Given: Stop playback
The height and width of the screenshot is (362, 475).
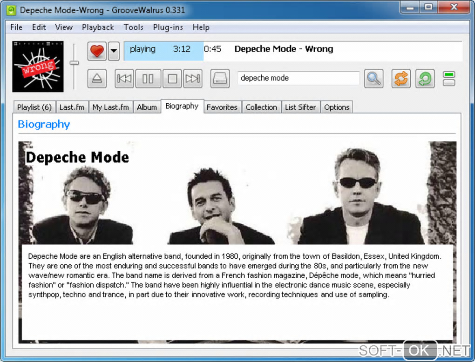Looking at the screenshot, I should [172, 79].
